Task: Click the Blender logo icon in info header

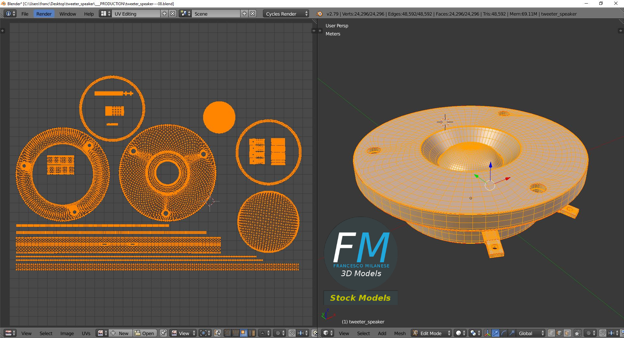Action: (x=319, y=14)
